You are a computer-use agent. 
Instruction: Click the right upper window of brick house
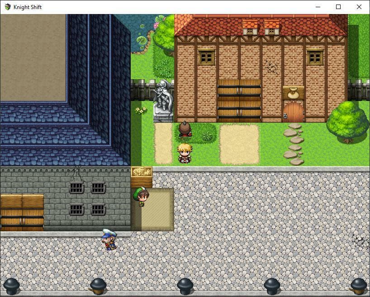pos(315,57)
